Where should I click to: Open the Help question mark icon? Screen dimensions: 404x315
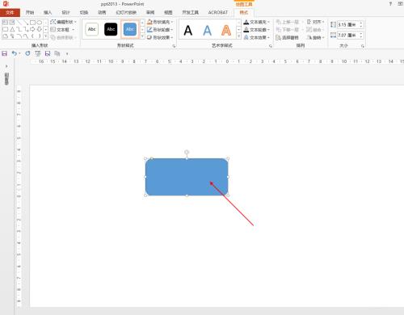(x=390, y=4)
